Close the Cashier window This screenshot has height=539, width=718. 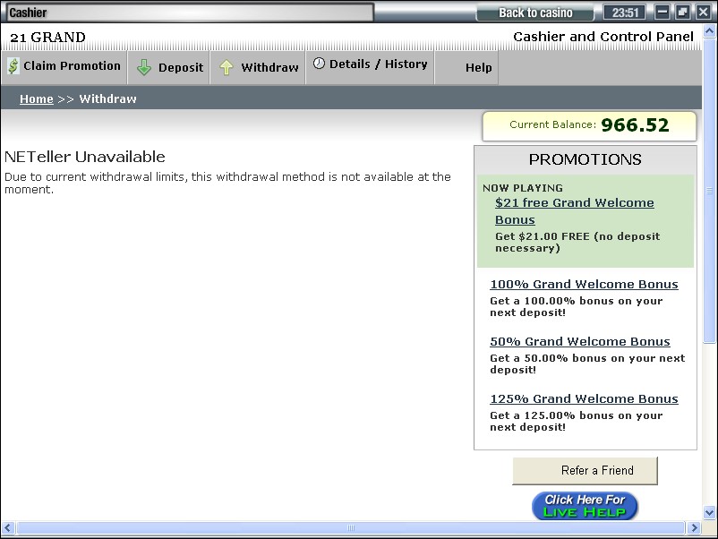pos(703,13)
